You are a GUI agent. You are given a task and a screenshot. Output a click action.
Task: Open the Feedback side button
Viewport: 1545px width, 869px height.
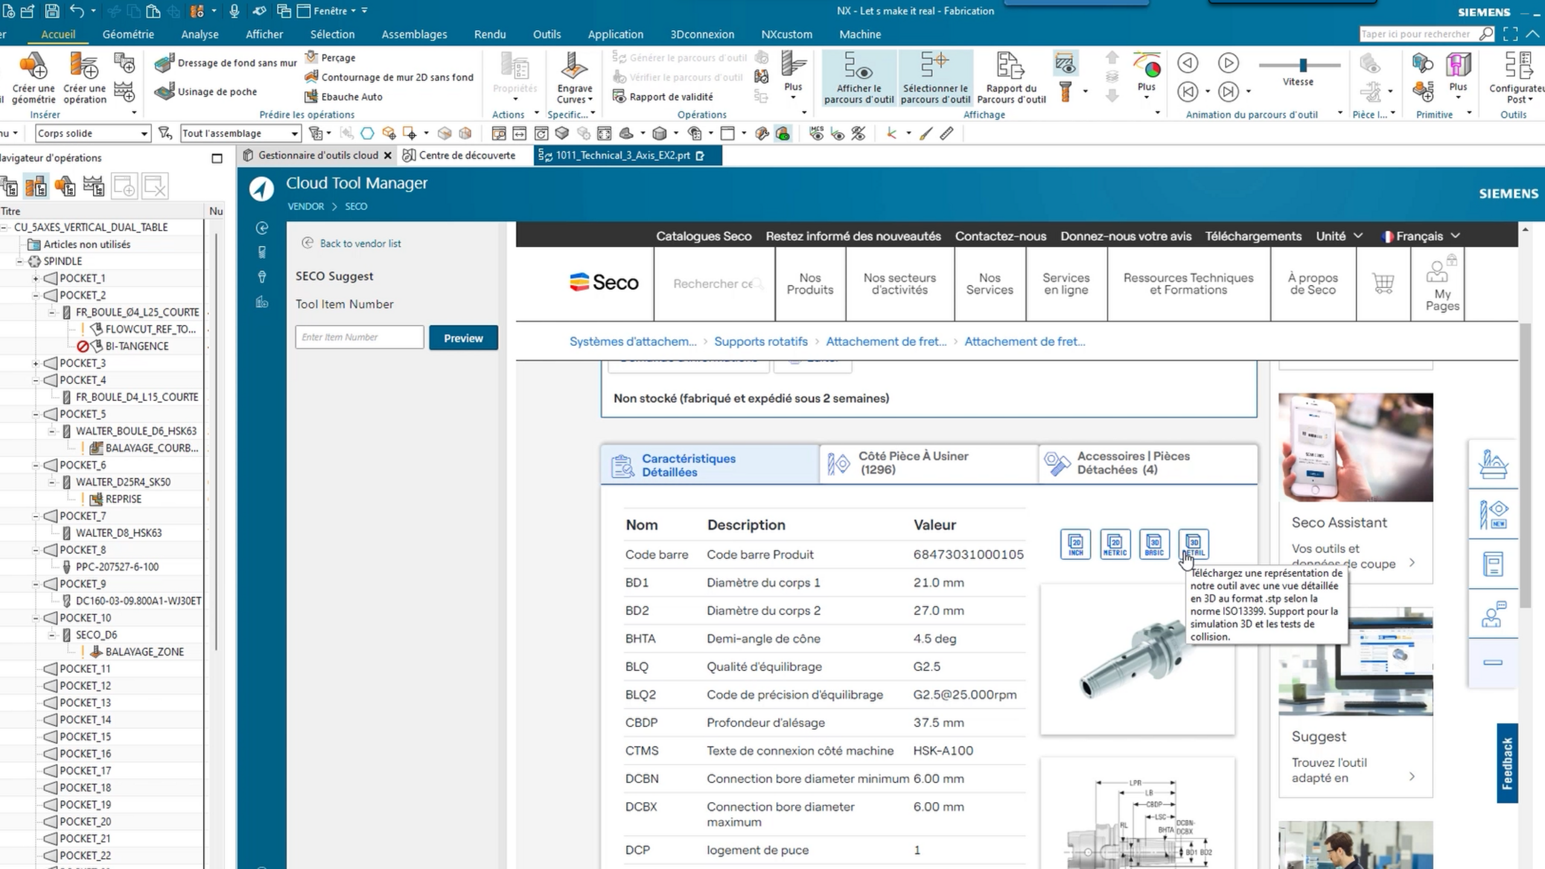(1507, 763)
